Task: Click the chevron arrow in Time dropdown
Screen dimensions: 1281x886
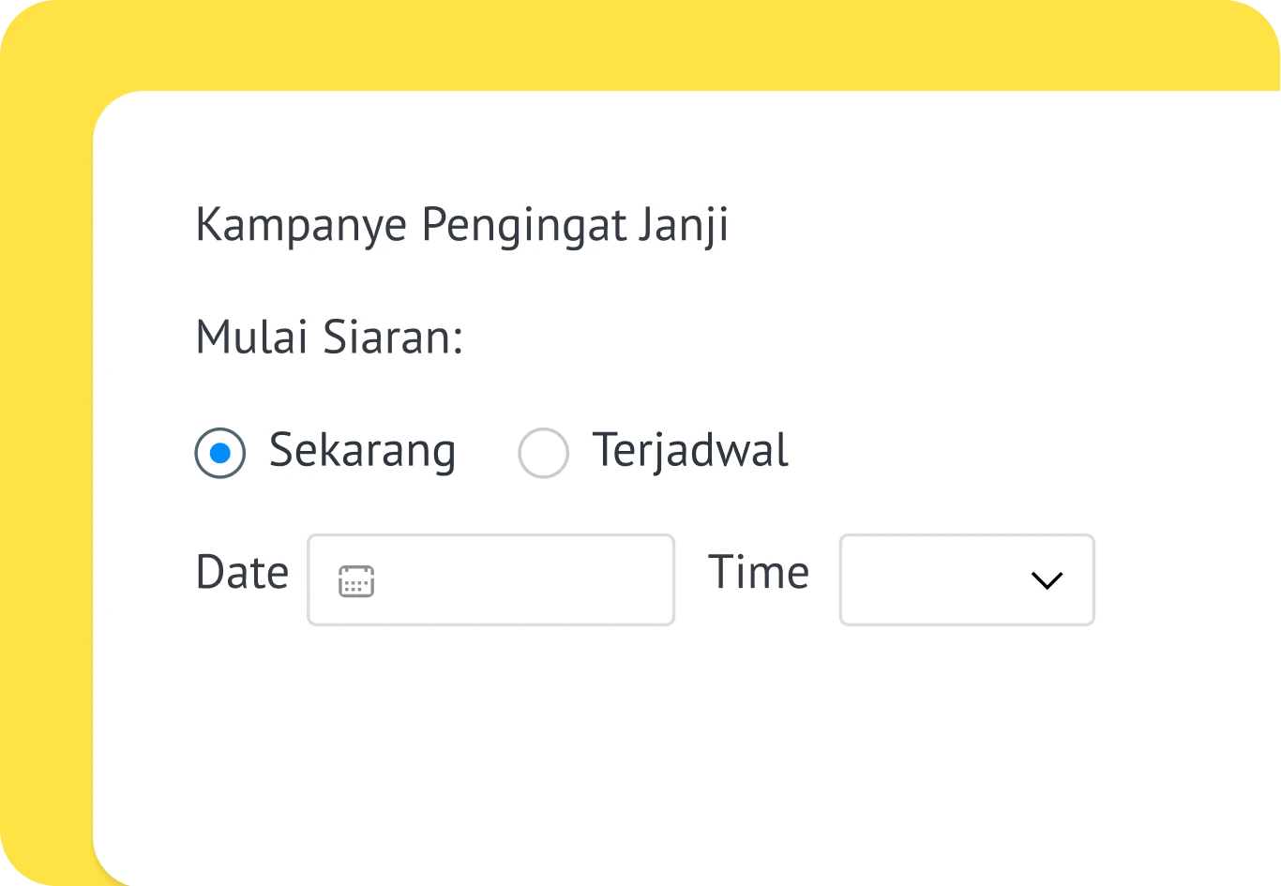Action: [1046, 581]
